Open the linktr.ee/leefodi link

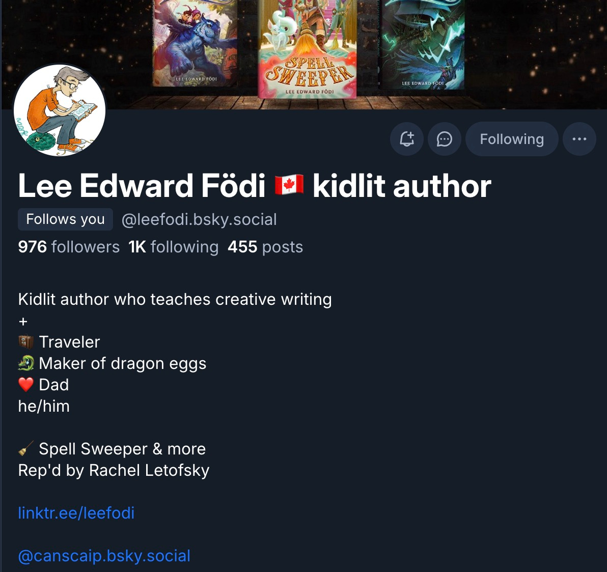pos(76,513)
